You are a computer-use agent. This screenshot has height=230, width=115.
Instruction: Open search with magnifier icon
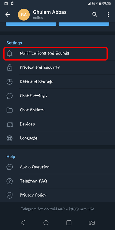[95, 15]
